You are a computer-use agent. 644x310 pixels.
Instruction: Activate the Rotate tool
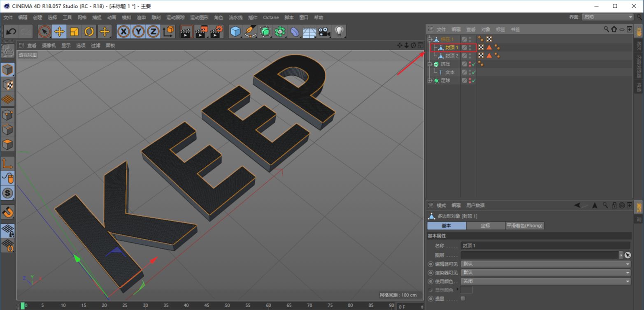(x=89, y=32)
